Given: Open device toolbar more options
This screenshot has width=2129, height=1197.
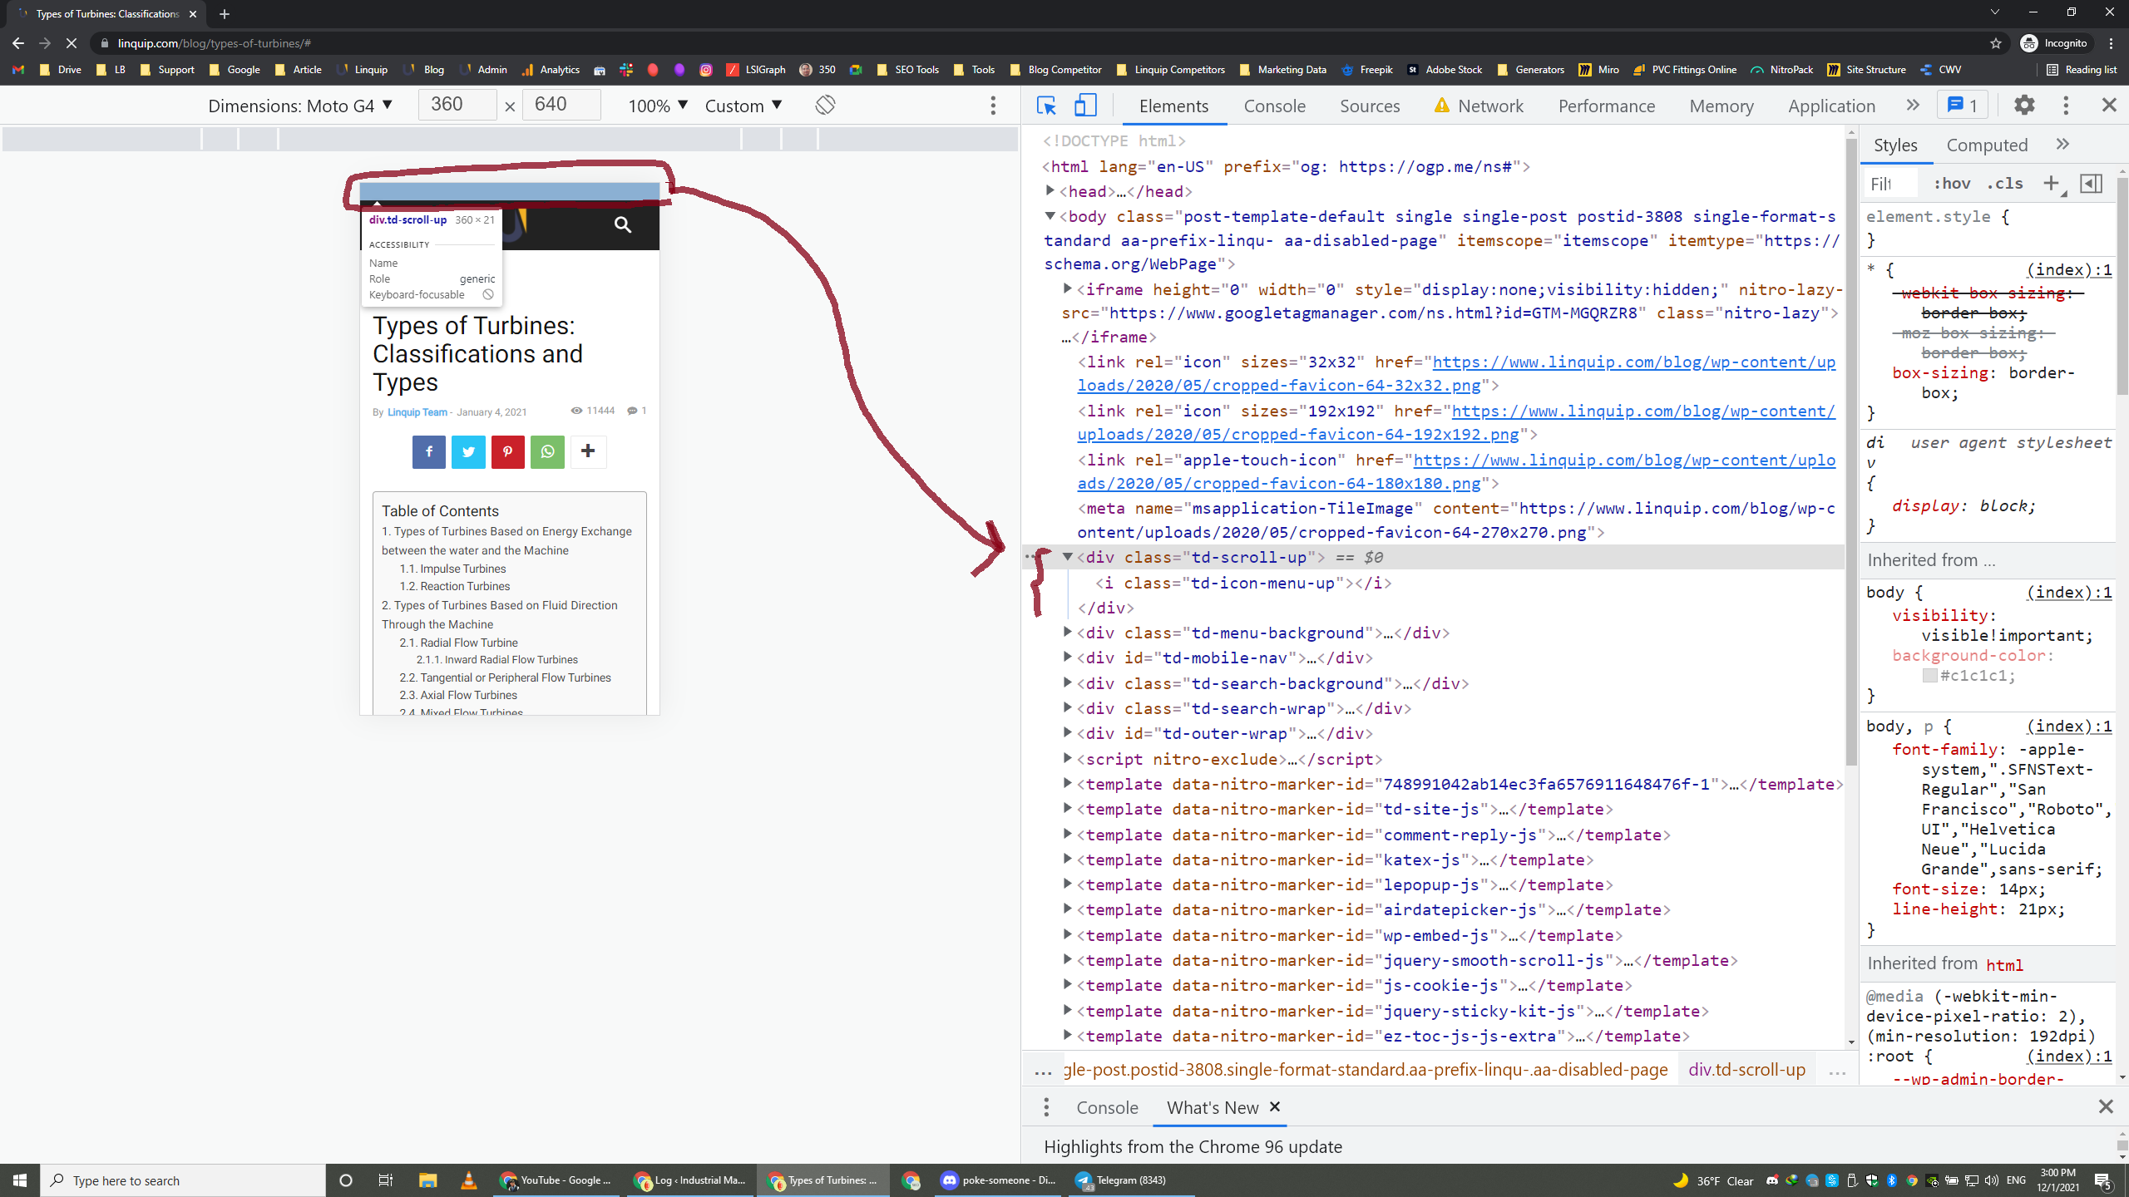Looking at the screenshot, I should click(993, 106).
